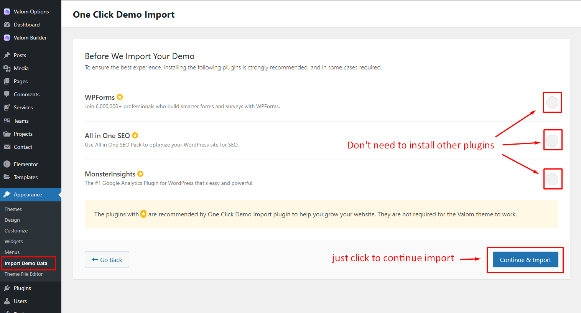
Task: Click the star badge beside WPForms
Action: click(x=120, y=97)
